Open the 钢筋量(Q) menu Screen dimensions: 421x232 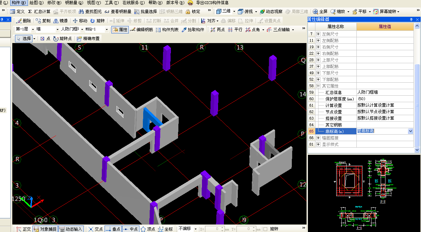[x=74, y=3]
